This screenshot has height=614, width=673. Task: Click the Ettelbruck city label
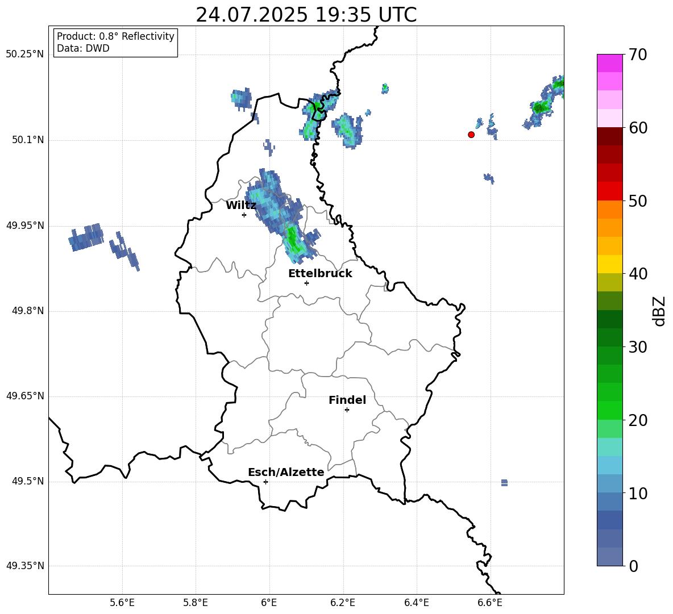tap(320, 274)
